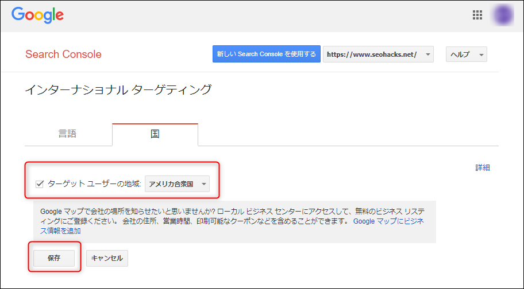Open the Google apps grid icon

tap(477, 15)
